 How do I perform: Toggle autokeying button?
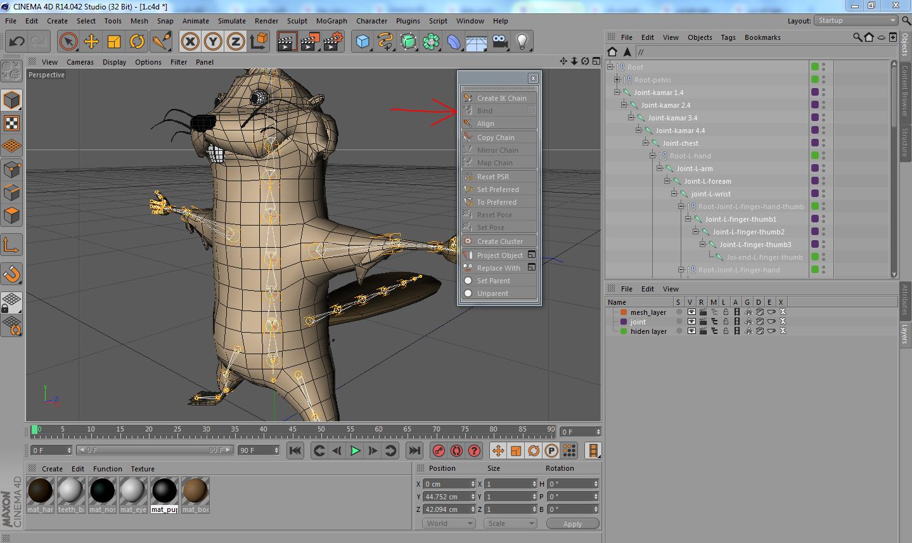click(x=456, y=450)
